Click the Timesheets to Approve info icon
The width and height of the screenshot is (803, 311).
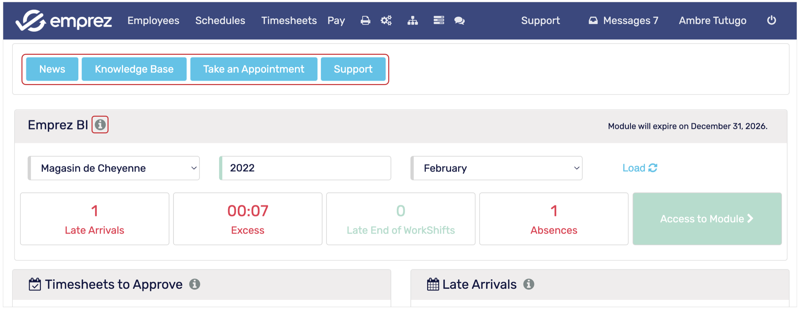(195, 284)
